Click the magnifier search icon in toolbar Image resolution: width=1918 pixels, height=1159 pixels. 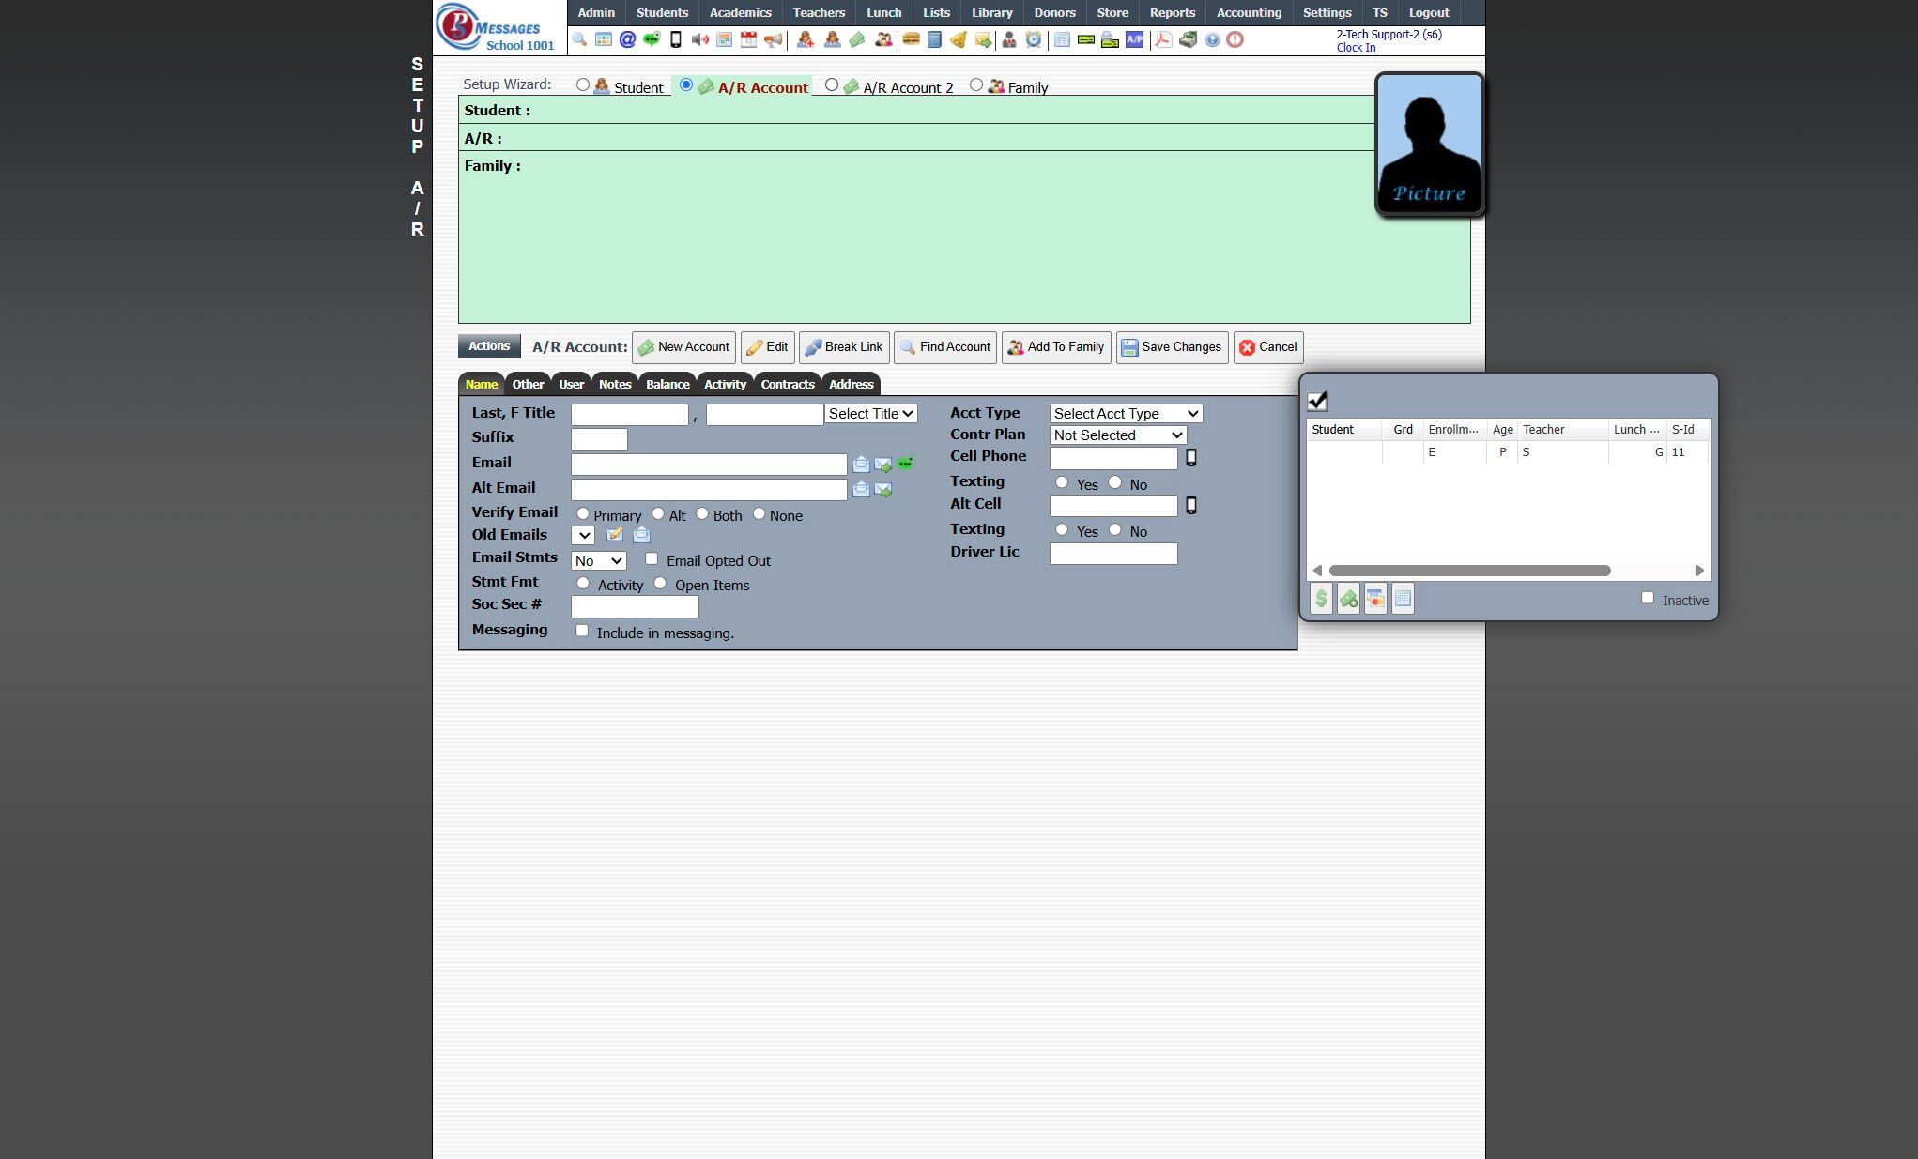pyautogui.click(x=579, y=39)
